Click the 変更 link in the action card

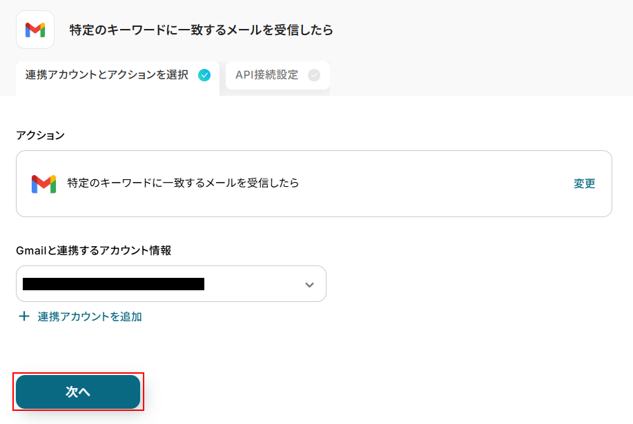pos(584,183)
